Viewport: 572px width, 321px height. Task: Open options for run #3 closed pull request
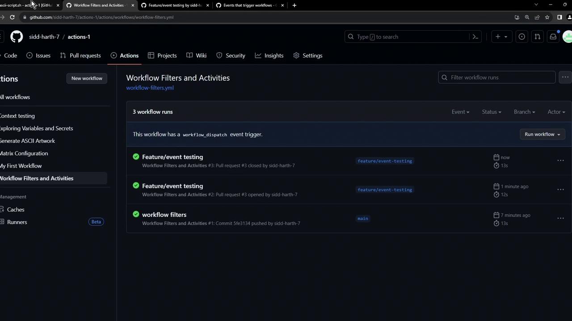click(x=560, y=160)
